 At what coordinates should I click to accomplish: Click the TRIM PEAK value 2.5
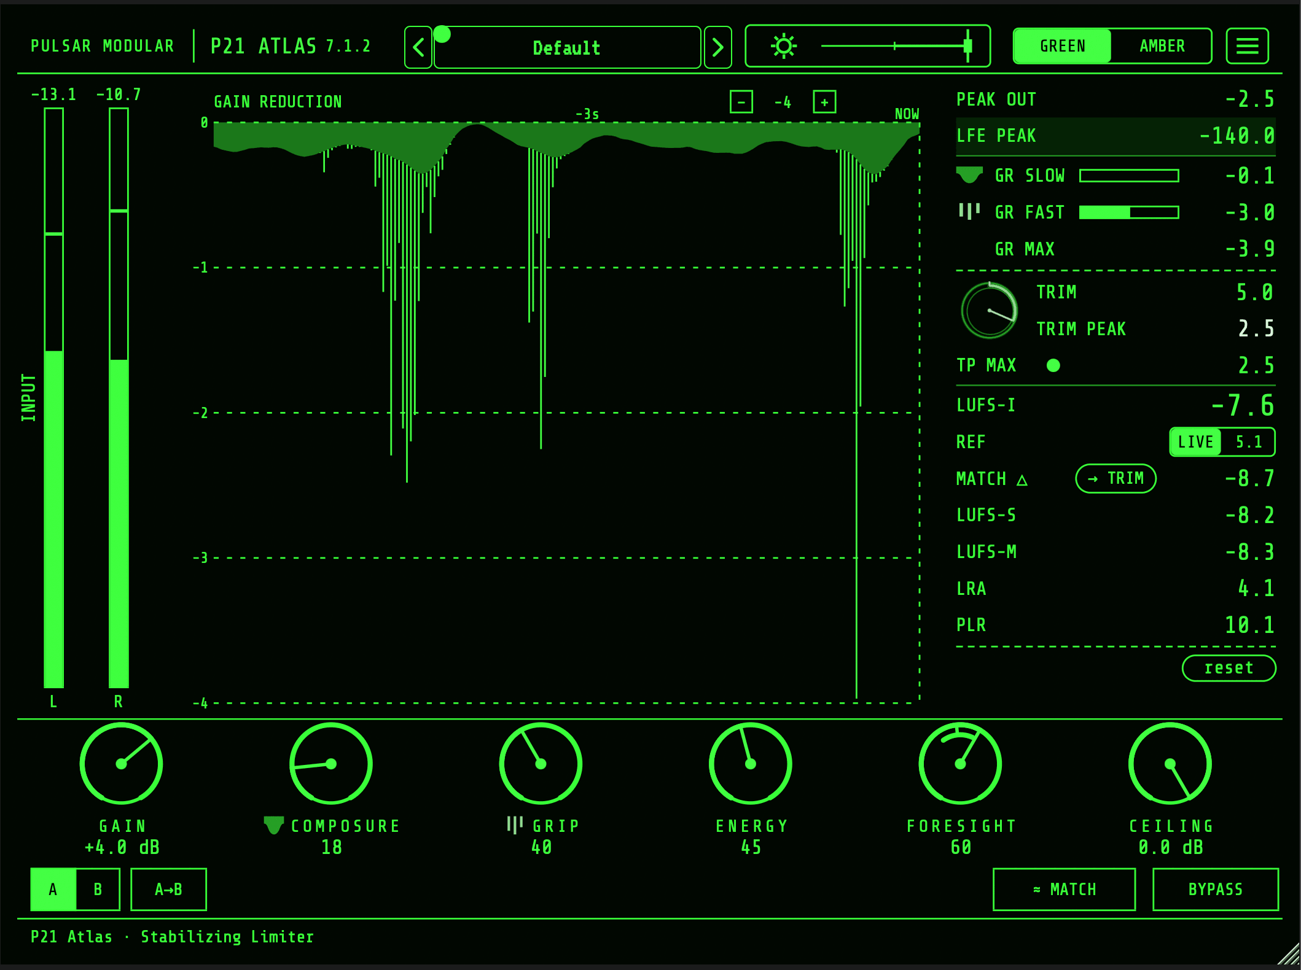pyautogui.click(x=1256, y=329)
